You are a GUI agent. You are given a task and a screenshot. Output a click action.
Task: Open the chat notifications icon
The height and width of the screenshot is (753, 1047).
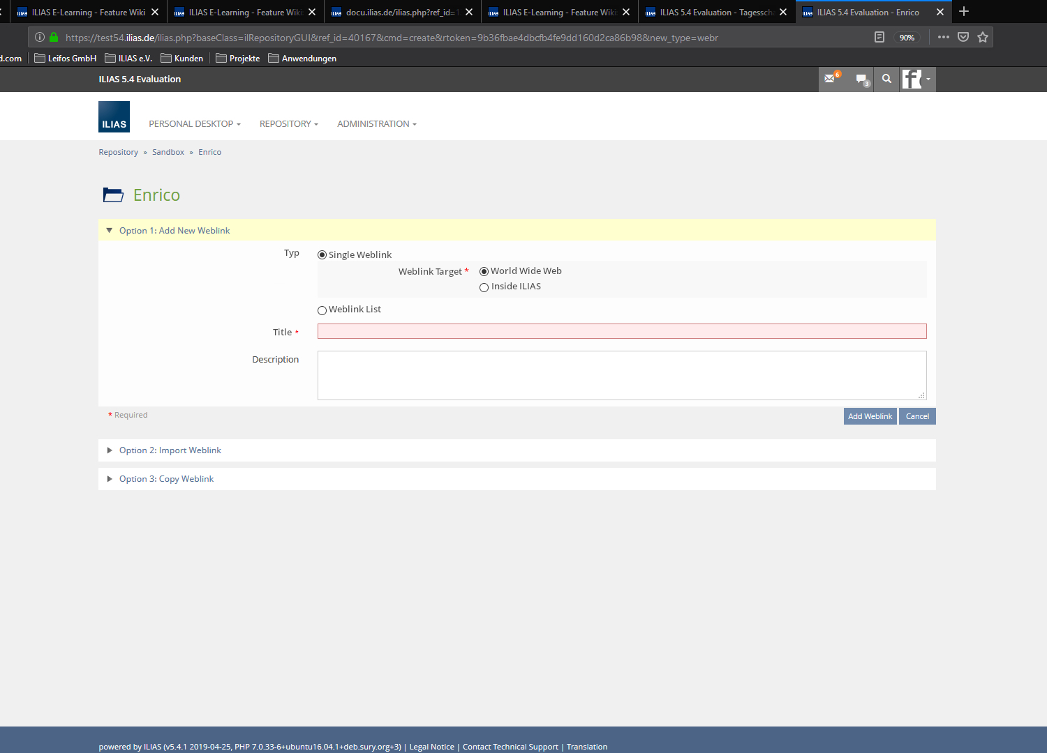click(x=861, y=79)
